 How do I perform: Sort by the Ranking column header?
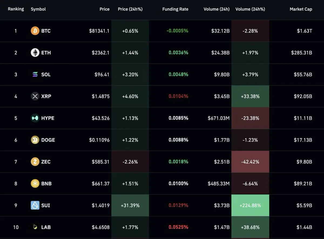pos(16,9)
